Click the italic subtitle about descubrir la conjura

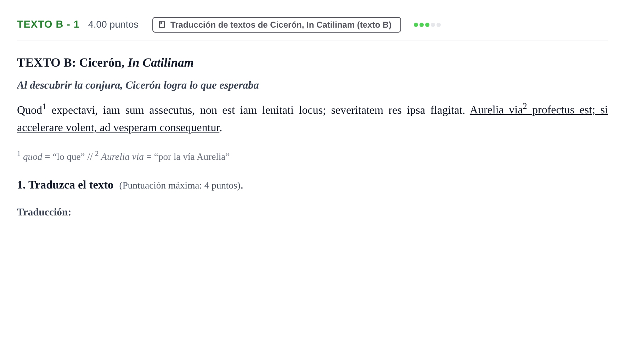[138, 85]
